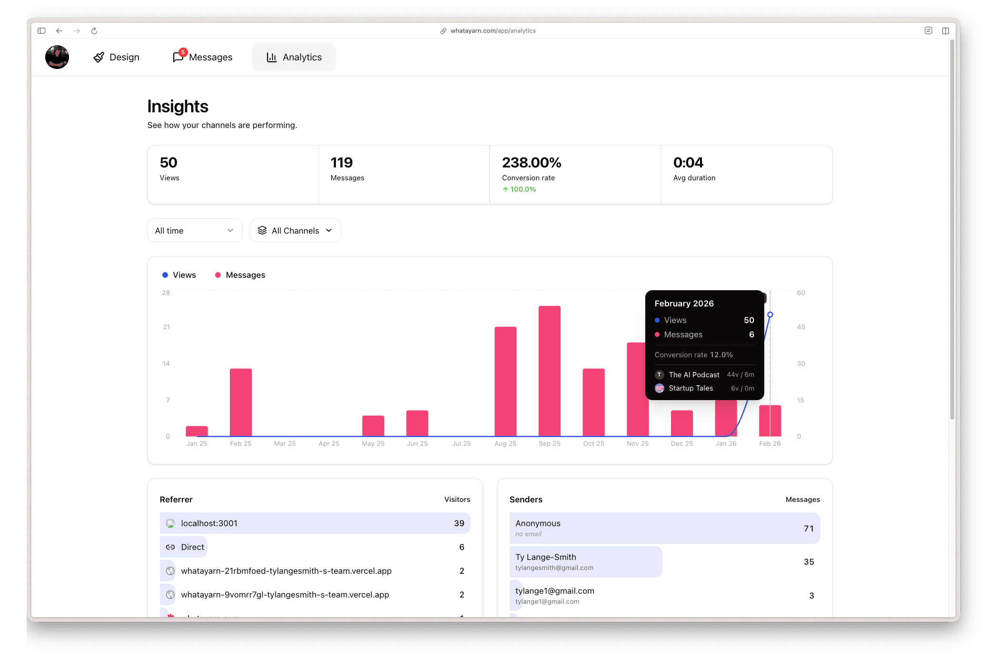Click the browser reload icon

click(94, 30)
